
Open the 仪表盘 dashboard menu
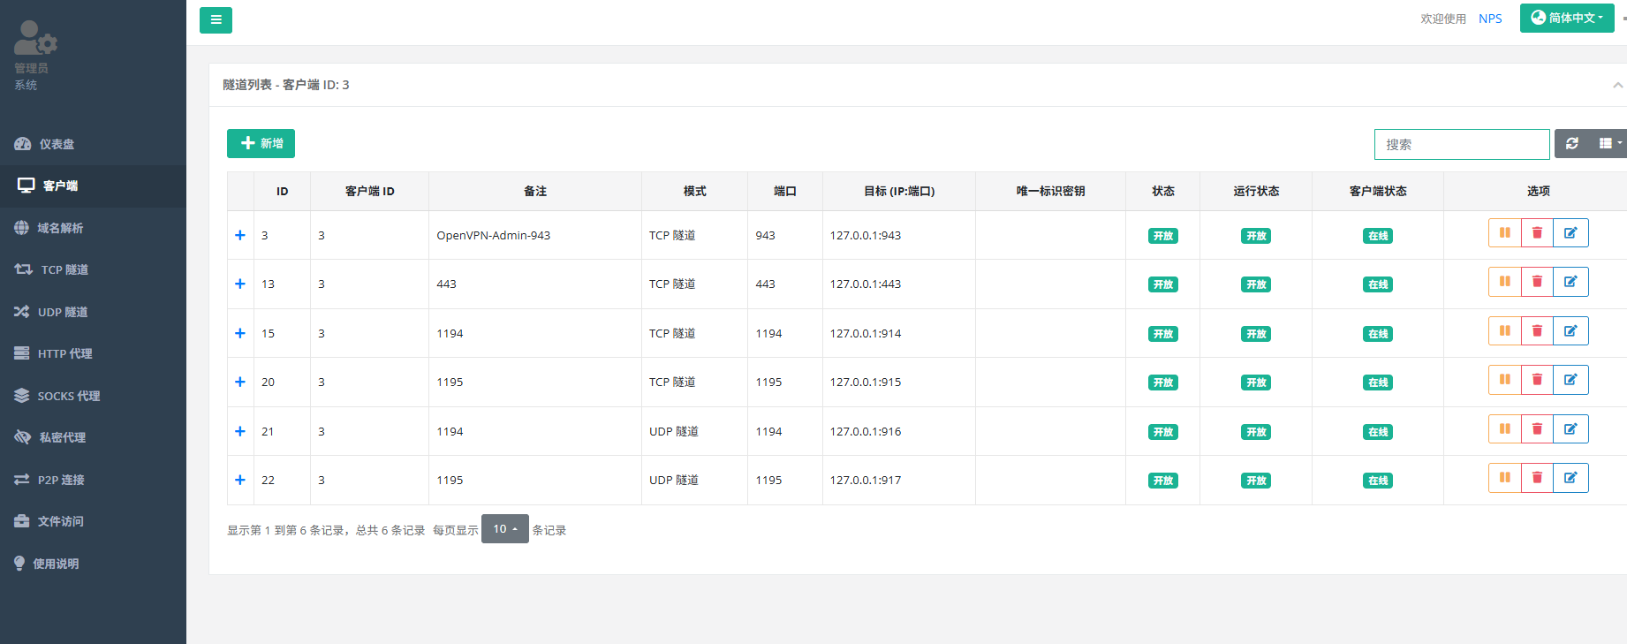pyautogui.click(x=57, y=144)
